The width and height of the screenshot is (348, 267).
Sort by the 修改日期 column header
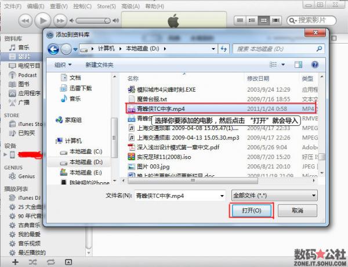(x=258, y=78)
